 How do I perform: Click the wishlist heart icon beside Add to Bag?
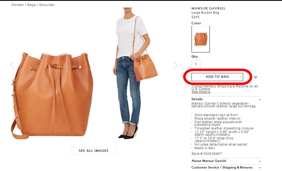click(x=255, y=77)
